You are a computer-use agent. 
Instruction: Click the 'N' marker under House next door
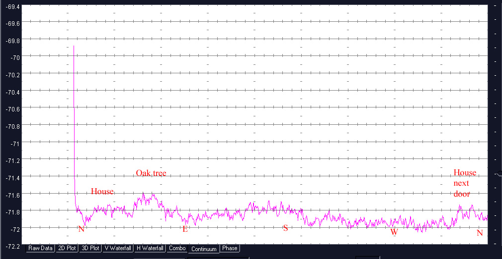[x=480, y=233]
